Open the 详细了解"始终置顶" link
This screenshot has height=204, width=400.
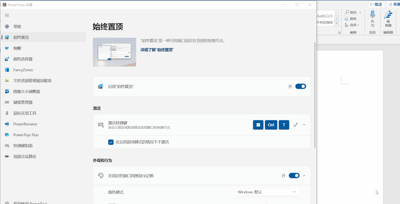pyautogui.click(x=157, y=50)
